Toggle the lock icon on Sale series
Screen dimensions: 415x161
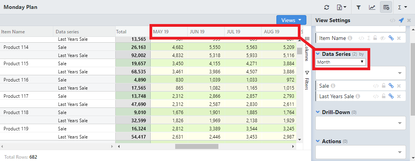pyautogui.click(x=383, y=86)
